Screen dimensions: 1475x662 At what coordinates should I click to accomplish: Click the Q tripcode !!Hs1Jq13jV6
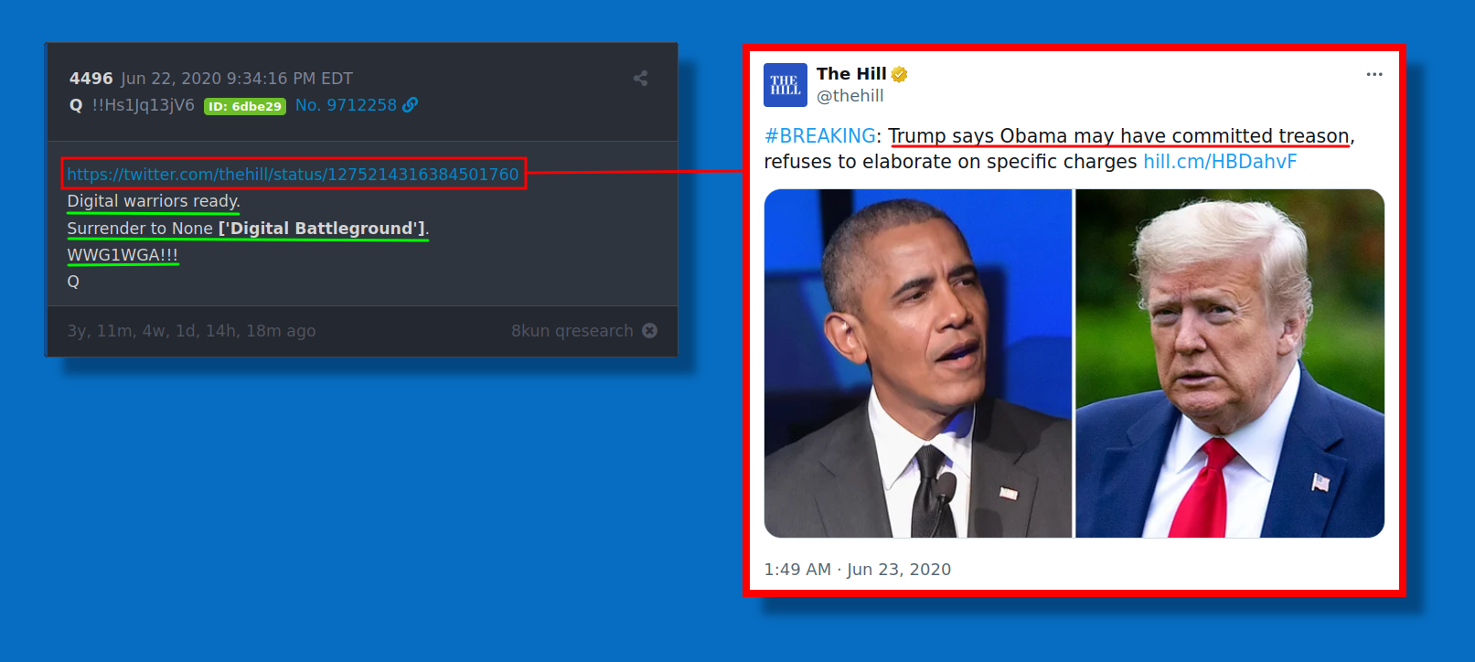click(x=144, y=105)
